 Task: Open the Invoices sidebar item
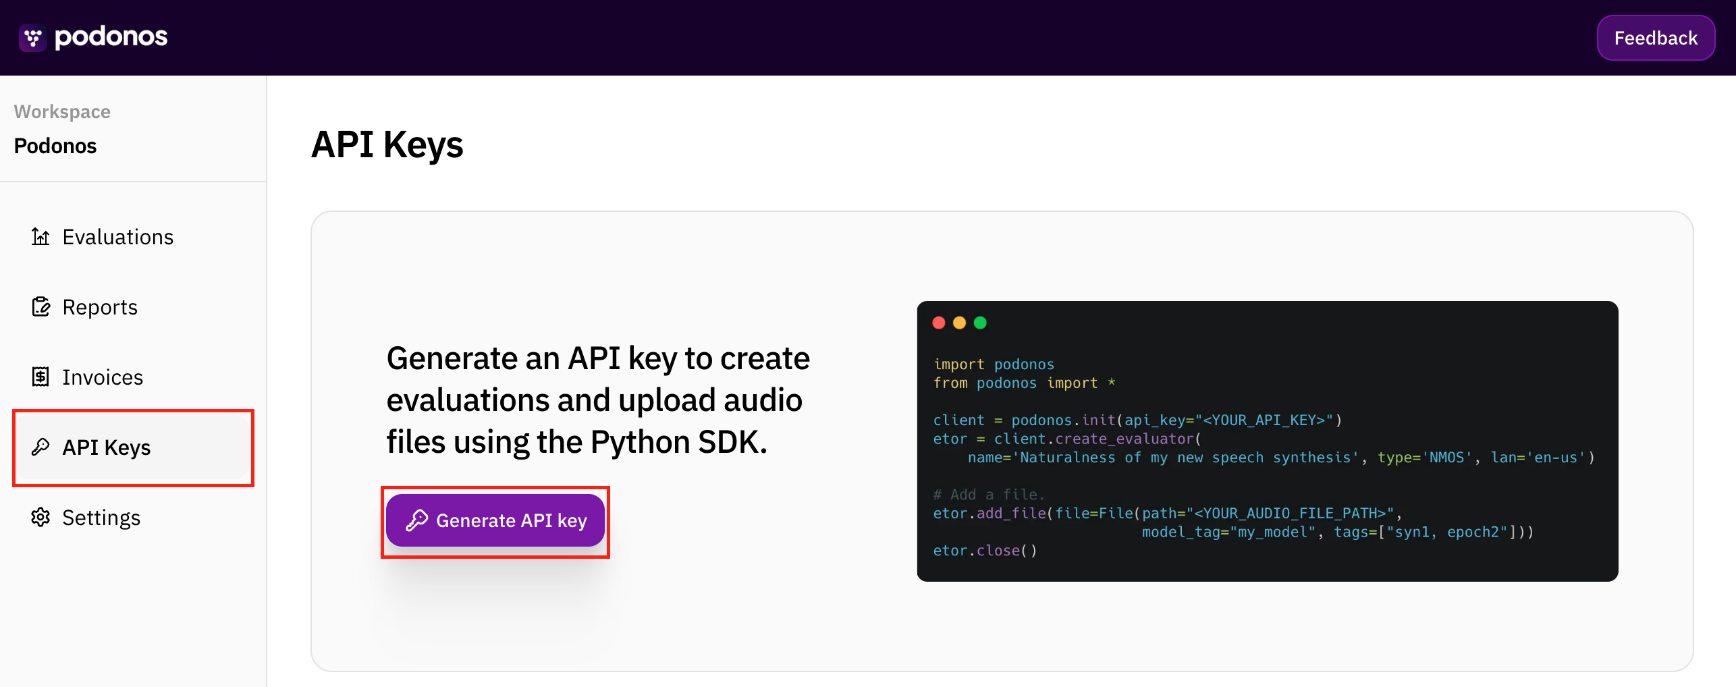pos(133,377)
